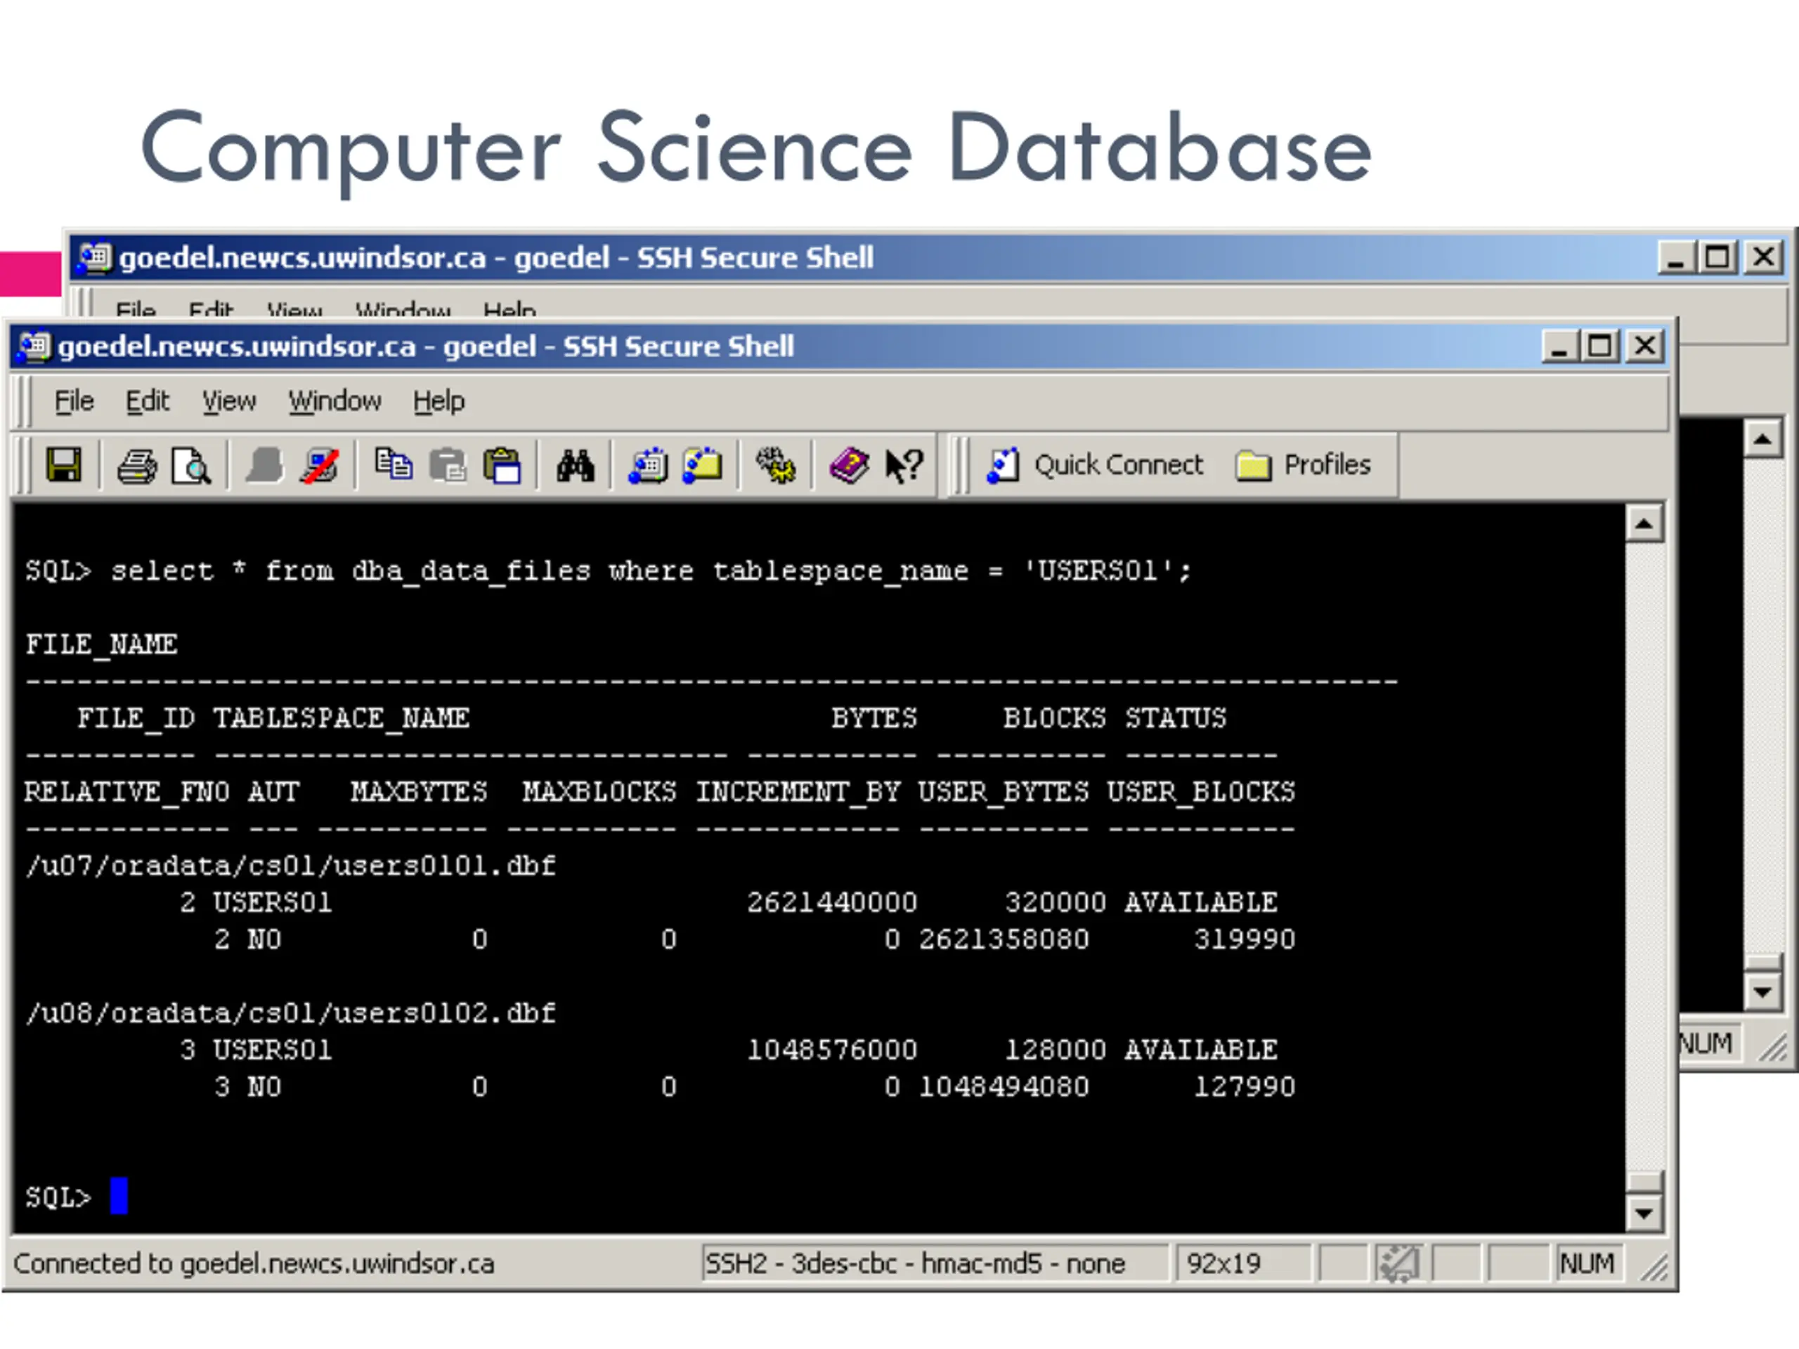Click the grayed Connect icon
The width and height of the screenshot is (1799, 1349).
pyautogui.click(x=264, y=466)
